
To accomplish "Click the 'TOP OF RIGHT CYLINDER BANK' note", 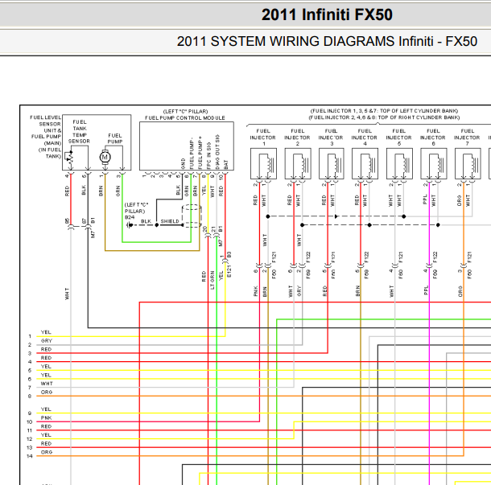I will click(x=419, y=117).
